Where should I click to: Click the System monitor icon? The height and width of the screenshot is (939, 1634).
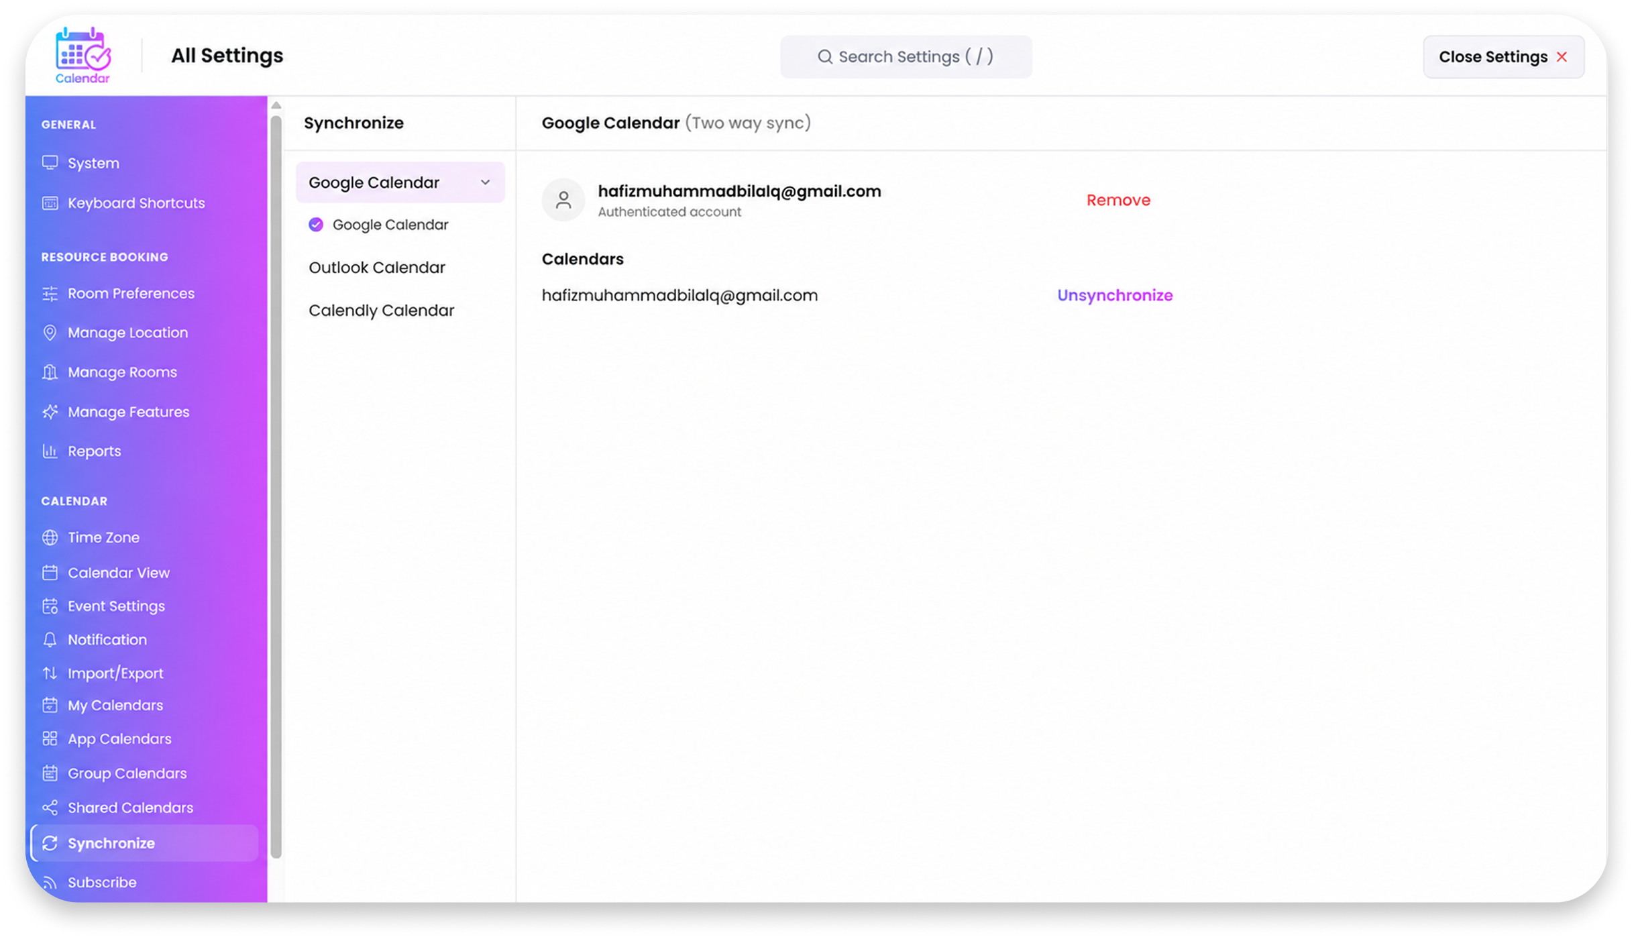pyautogui.click(x=50, y=163)
